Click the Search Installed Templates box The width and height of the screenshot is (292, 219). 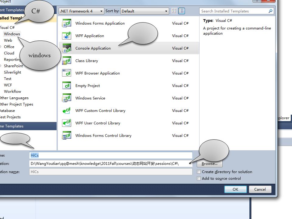[x=237, y=11]
